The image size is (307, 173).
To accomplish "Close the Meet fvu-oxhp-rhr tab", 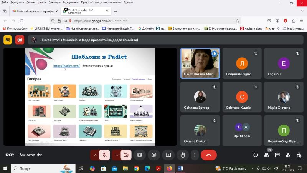I will coord(107,12).
